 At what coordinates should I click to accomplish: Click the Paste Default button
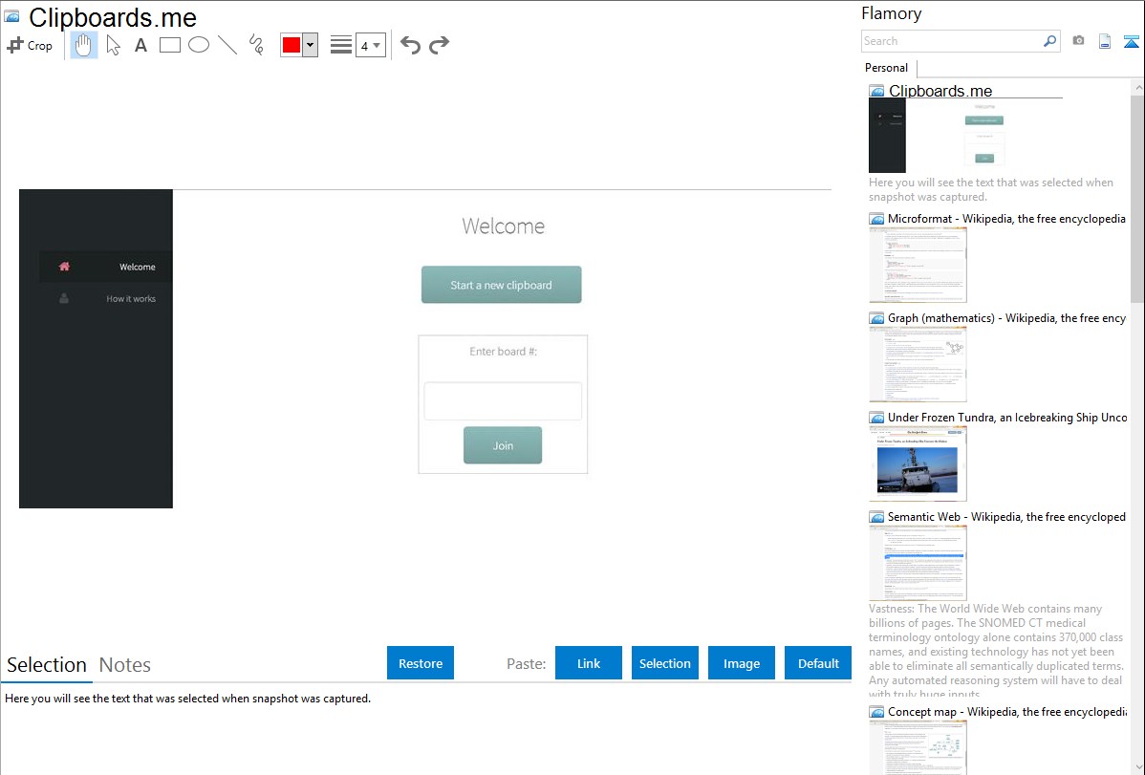click(x=818, y=663)
